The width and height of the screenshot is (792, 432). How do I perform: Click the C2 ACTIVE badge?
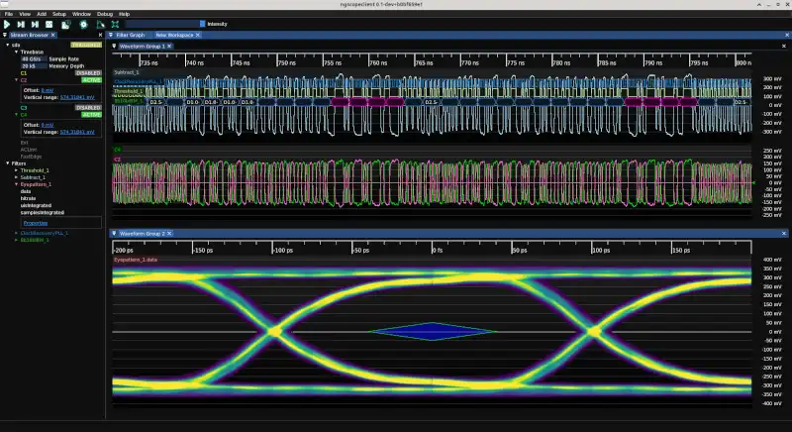pos(91,80)
